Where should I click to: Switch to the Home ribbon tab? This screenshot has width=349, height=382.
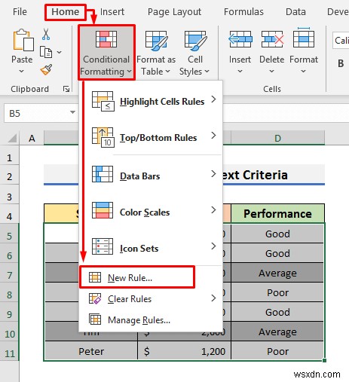(66, 12)
